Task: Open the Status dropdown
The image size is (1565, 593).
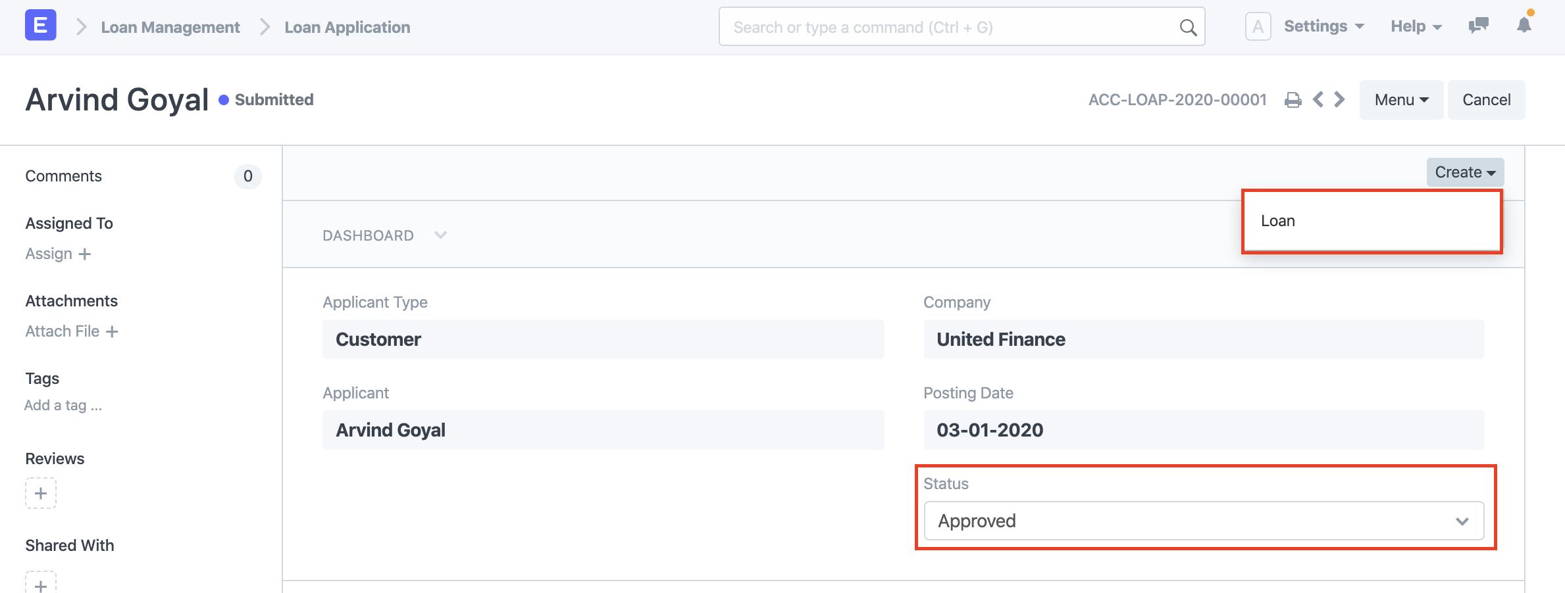Action: (1204, 521)
